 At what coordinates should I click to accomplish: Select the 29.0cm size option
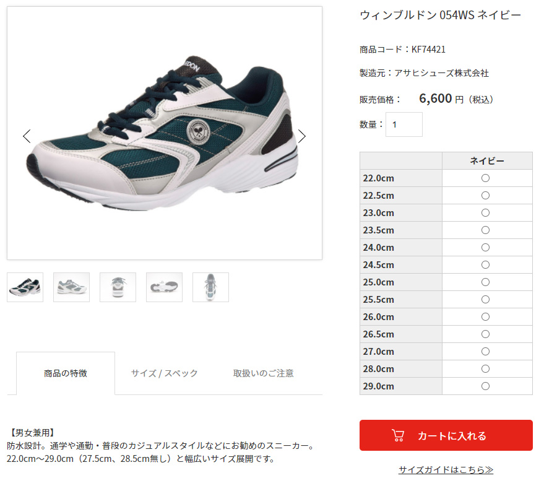[485, 386]
